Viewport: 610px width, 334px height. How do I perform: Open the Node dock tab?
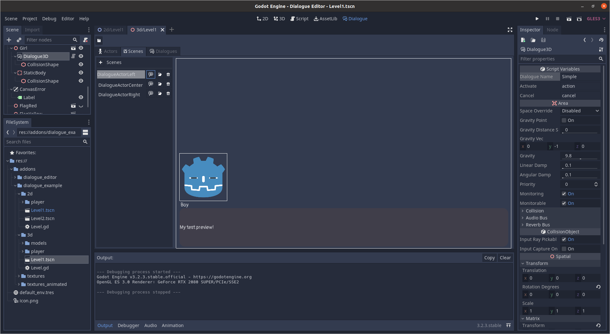[552, 30]
